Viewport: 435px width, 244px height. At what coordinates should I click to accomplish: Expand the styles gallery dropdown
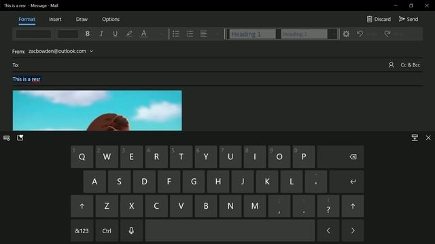[x=333, y=34]
